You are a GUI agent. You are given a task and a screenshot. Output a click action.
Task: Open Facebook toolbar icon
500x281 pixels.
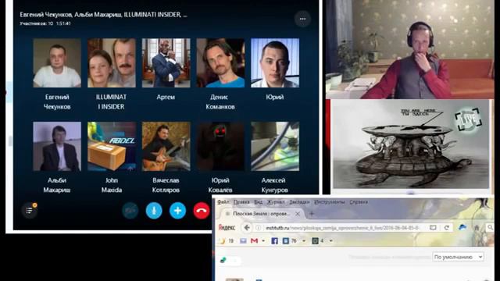pos(274,241)
